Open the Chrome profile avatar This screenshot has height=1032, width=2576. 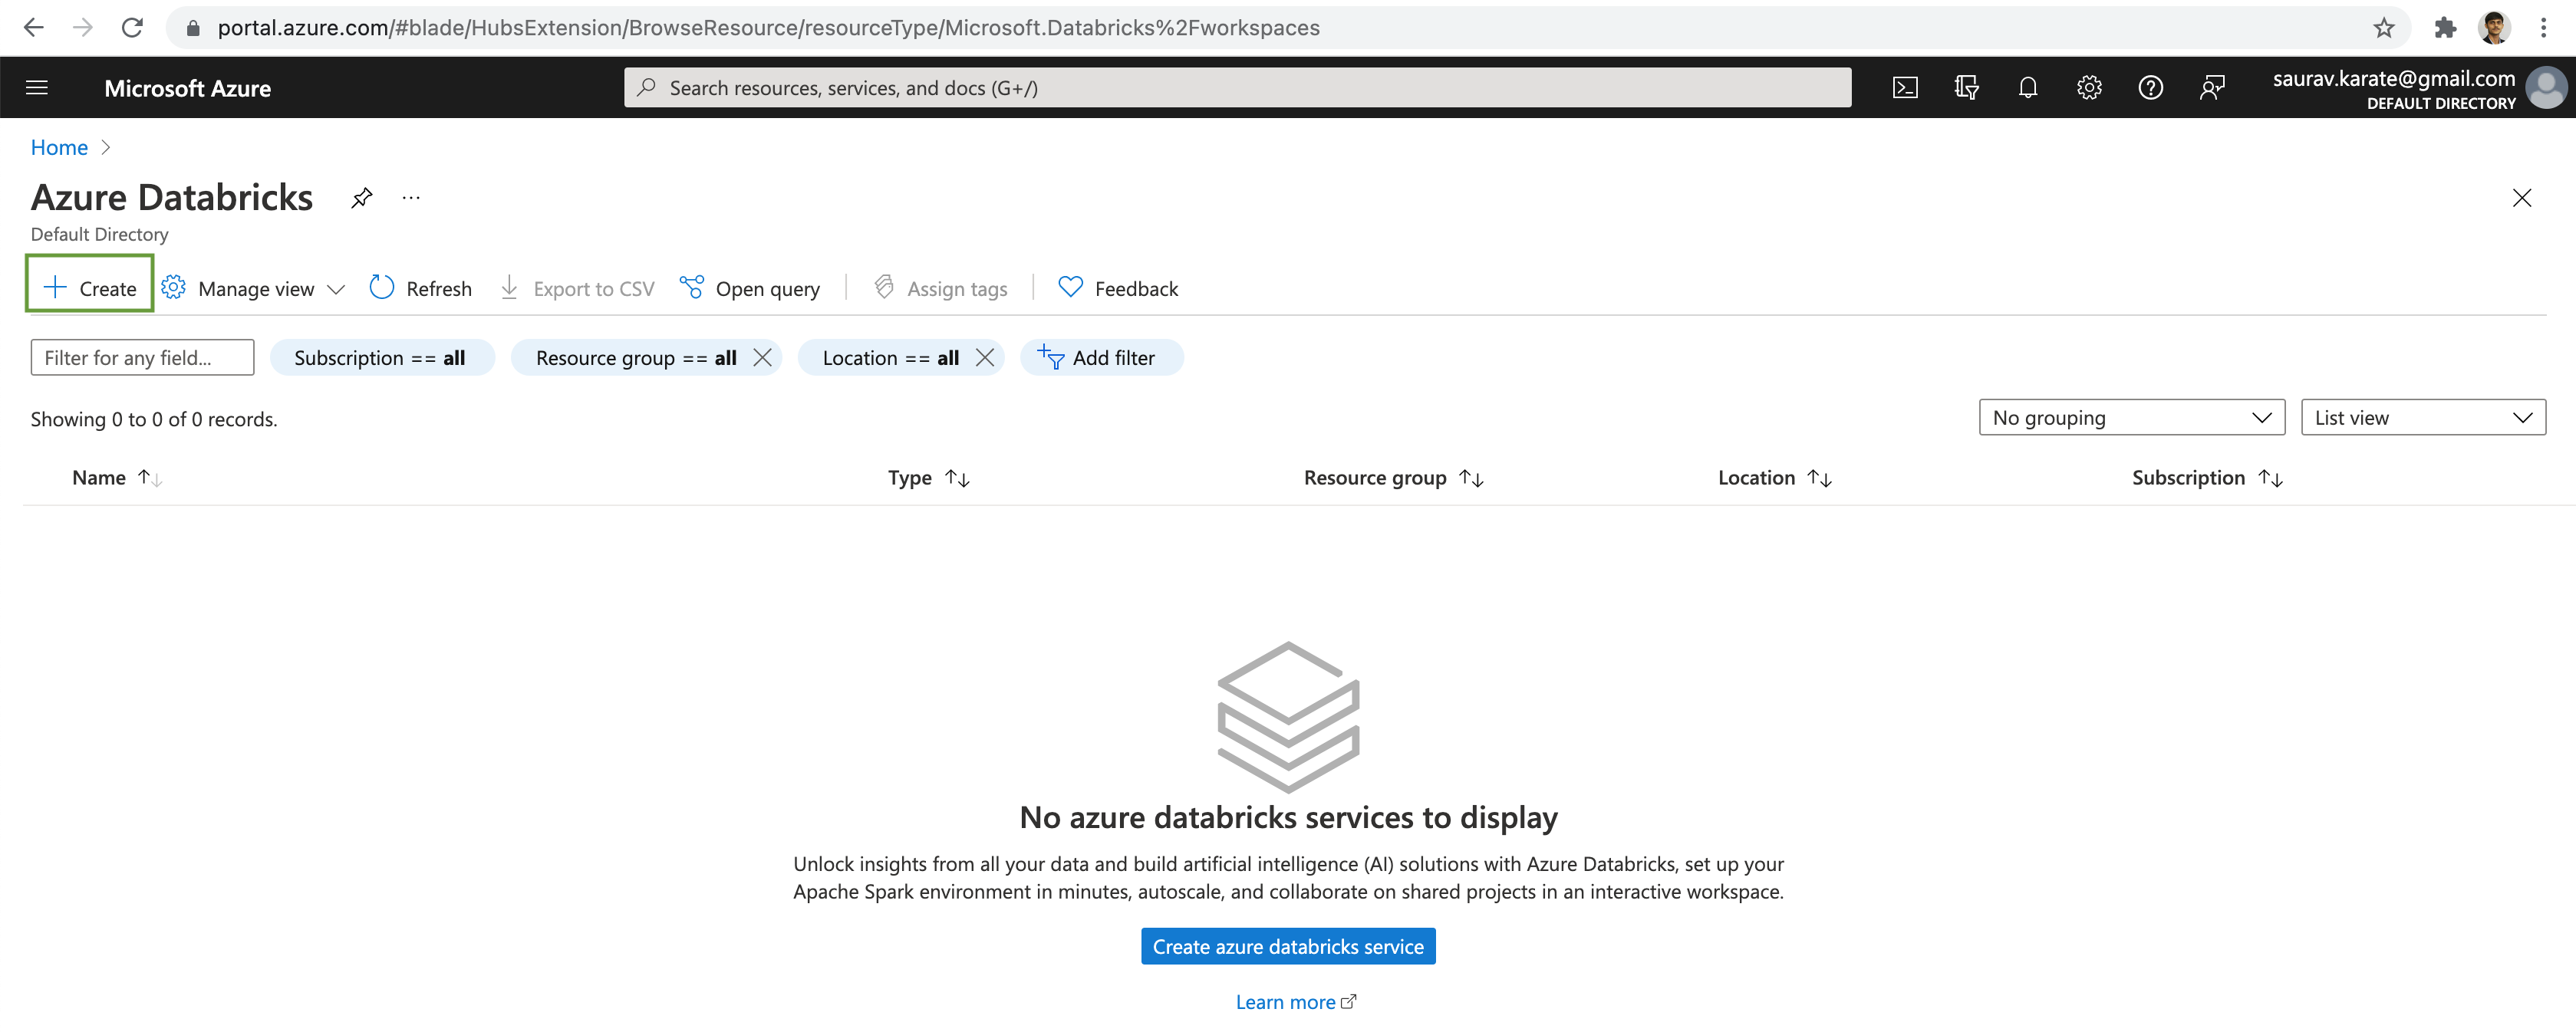tap(2494, 28)
